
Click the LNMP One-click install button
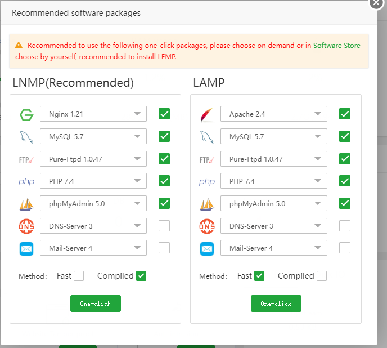coord(96,304)
